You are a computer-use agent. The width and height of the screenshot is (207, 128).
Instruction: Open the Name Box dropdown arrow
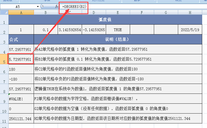(x=38, y=7)
